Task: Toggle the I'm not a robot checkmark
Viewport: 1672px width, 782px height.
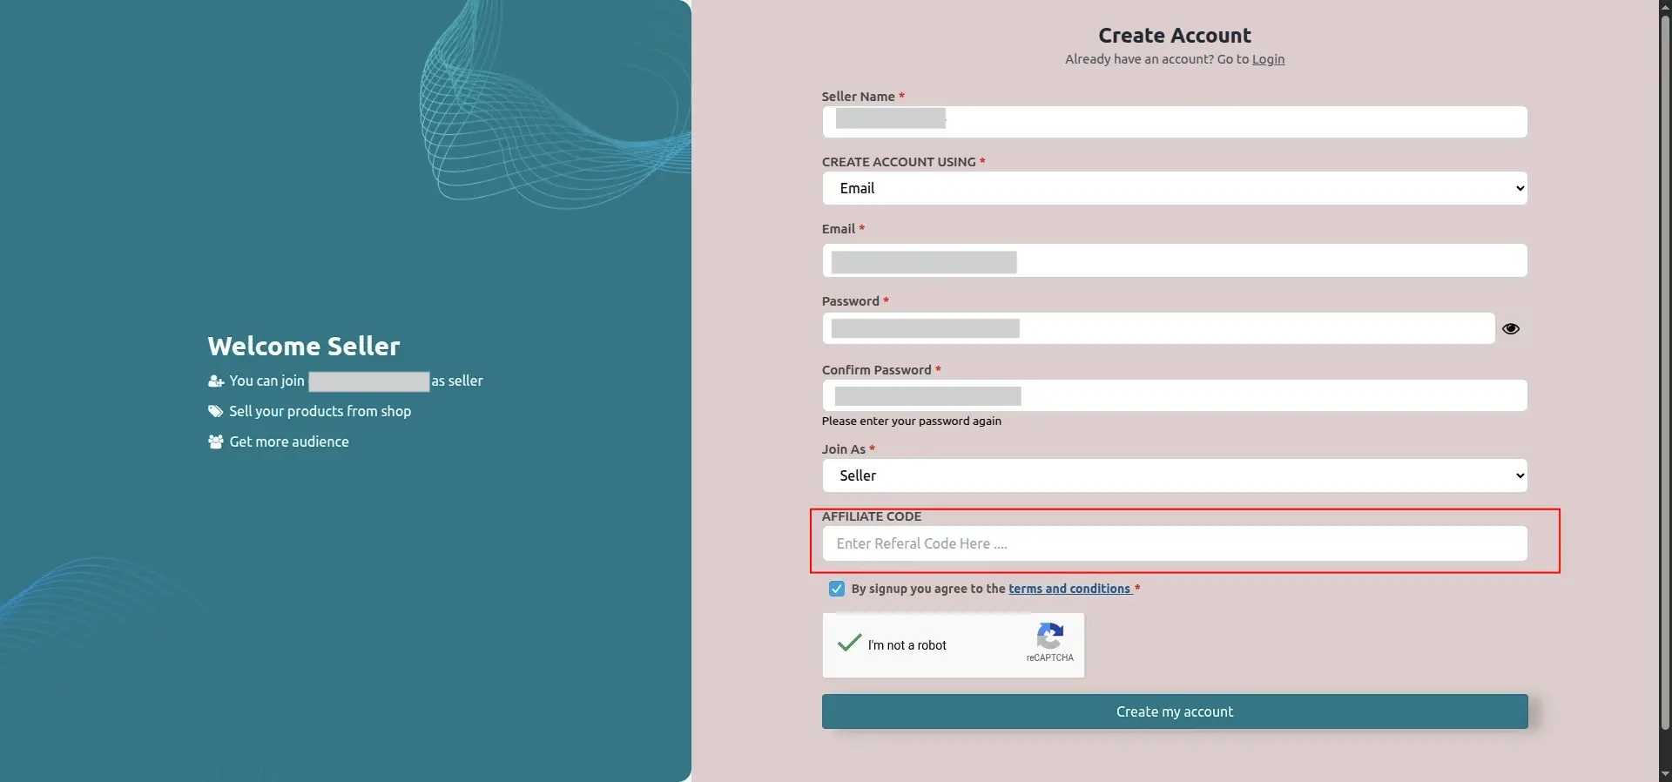Action: coord(849,644)
